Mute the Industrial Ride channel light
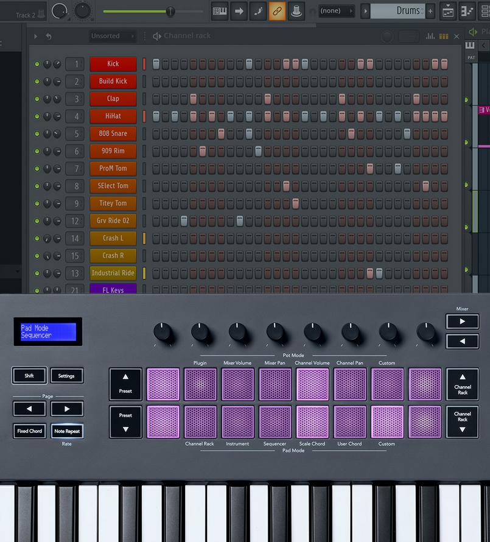The width and height of the screenshot is (490, 542). (x=37, y=273)
